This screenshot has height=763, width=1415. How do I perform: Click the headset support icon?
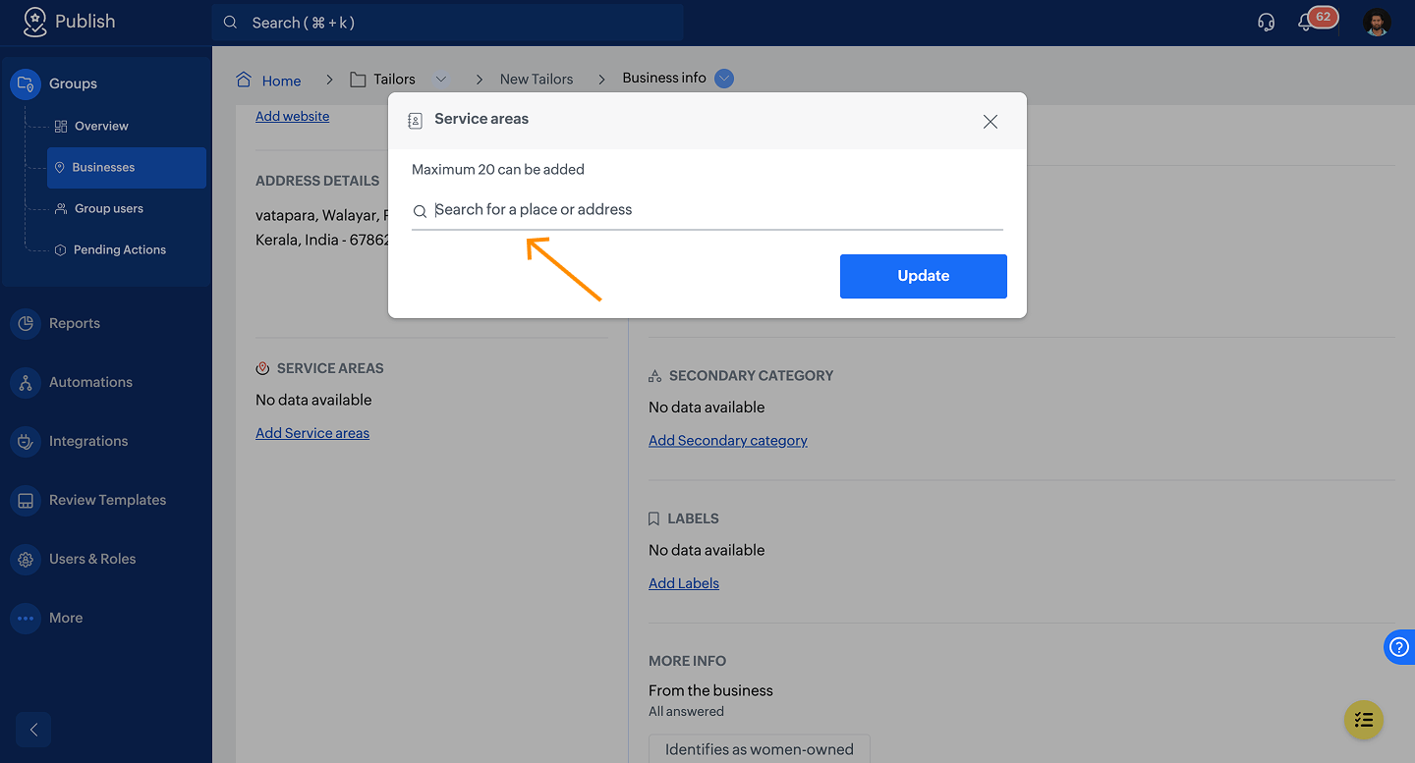[1266, 23]
